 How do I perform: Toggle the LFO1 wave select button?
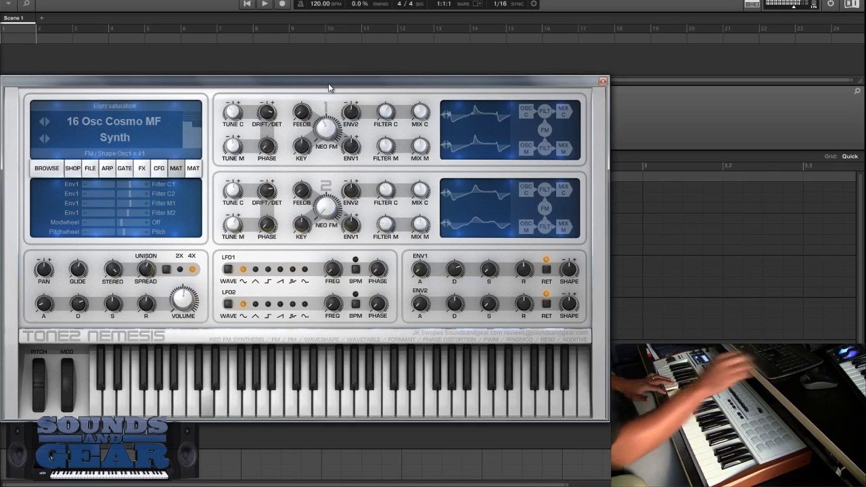228,270
